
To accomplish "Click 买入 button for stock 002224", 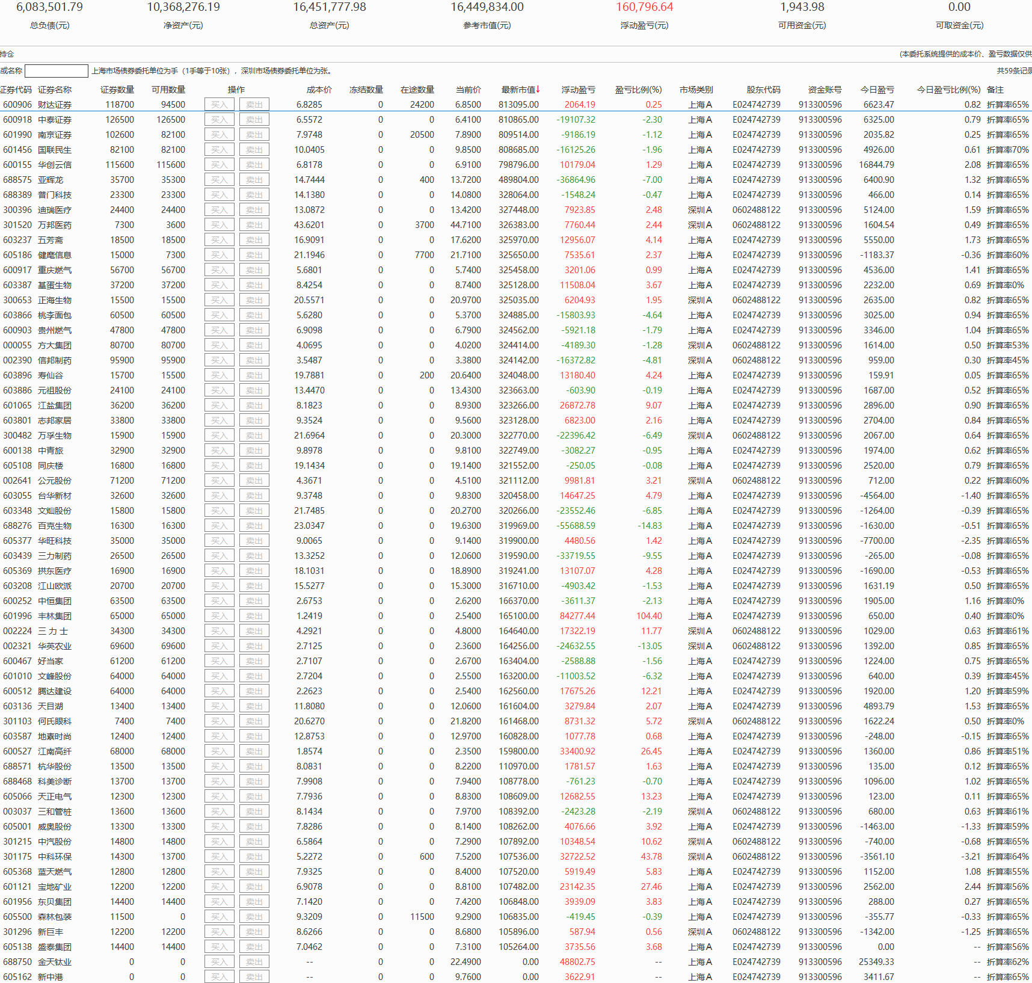I will [x=220, y=631].
